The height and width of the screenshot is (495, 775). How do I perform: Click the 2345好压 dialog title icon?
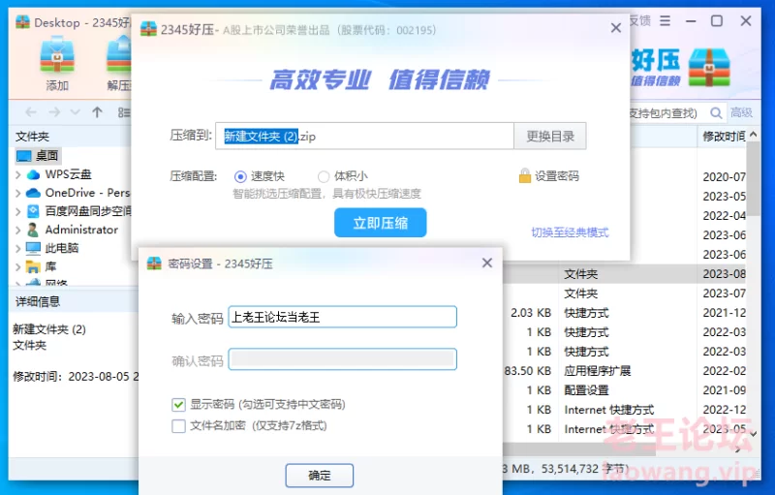[x=148, y=29]
